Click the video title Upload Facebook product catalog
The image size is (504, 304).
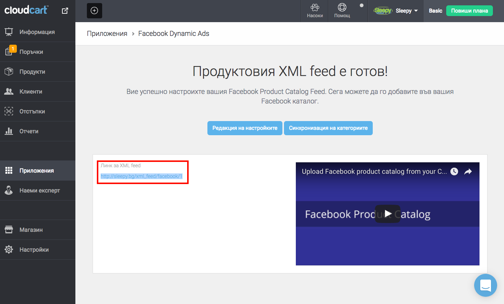[374, 171]
